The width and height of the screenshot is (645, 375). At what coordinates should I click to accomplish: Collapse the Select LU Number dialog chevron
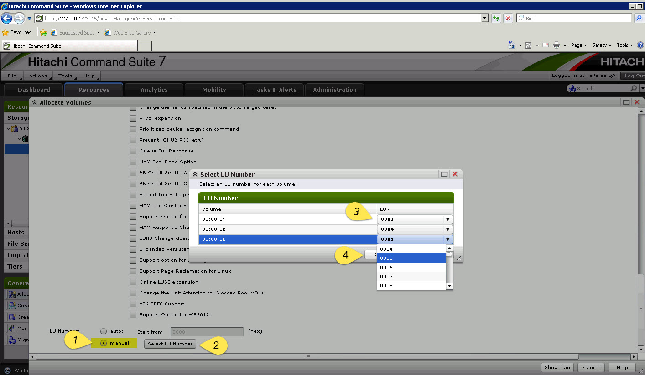(195, 174)
